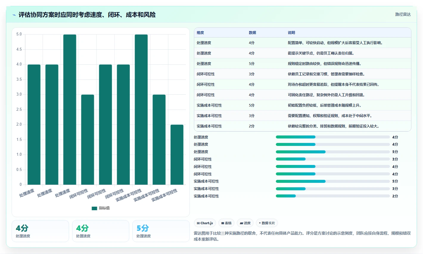This screenshot has height=254, width=423.
Task: Click the 3分 value beside the 闭环可控性 progress bar
Action: [395, 159]
